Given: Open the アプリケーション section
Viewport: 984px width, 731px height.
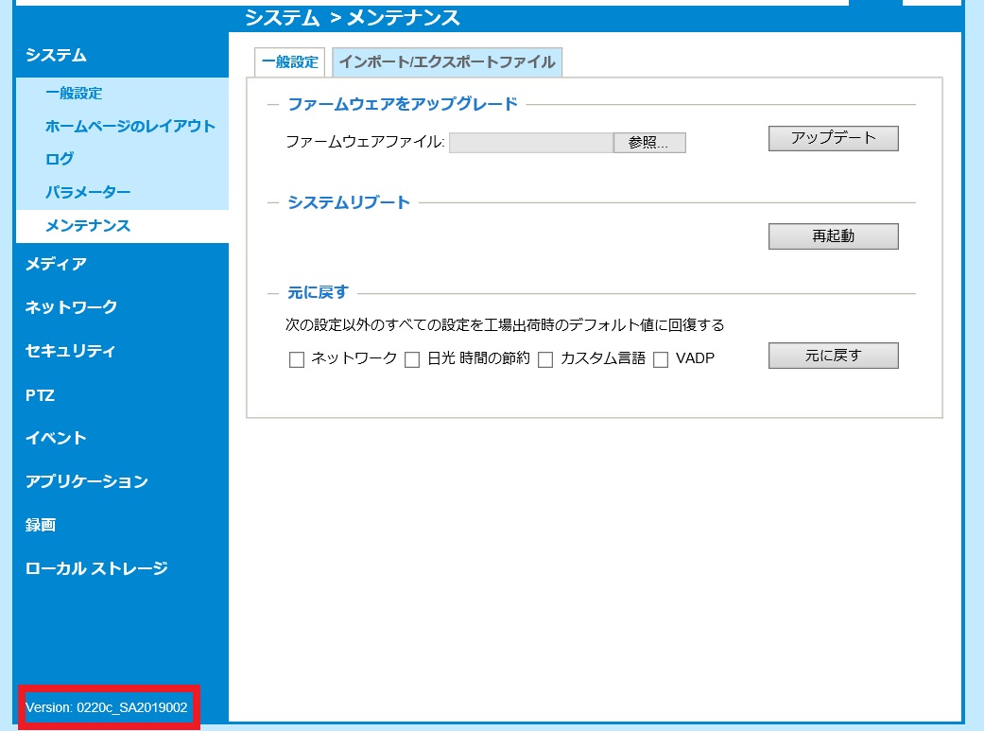Looking at the screenshot, I should 87,481.
